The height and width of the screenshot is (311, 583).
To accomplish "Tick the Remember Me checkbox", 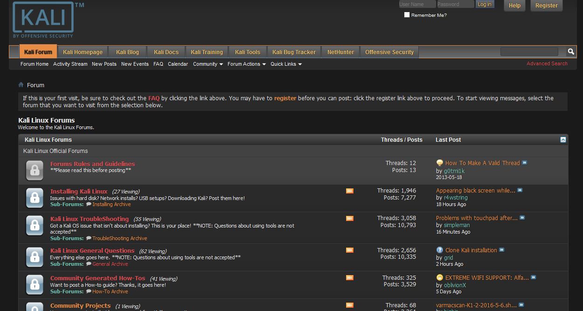I will (x=407, y=15).
